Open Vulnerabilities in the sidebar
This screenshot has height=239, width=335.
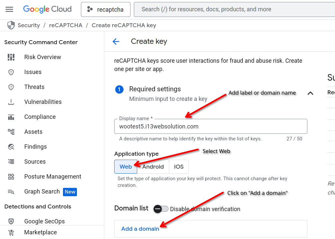click(43, 102)
